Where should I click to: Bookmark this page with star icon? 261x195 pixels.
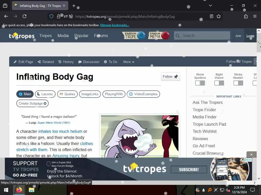click(218, 16)
